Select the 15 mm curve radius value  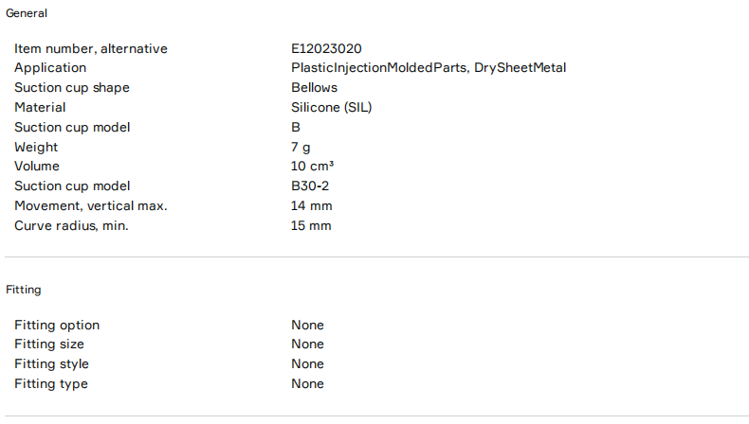(x=311, y=225)
